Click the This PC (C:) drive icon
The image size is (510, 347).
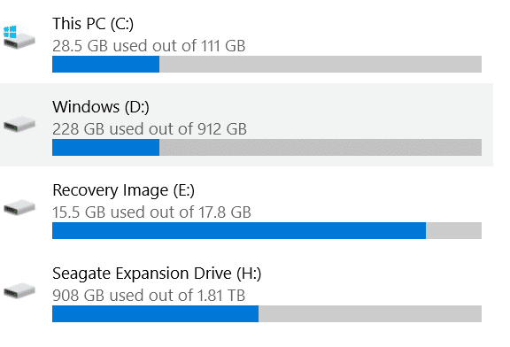click(19, 37)
